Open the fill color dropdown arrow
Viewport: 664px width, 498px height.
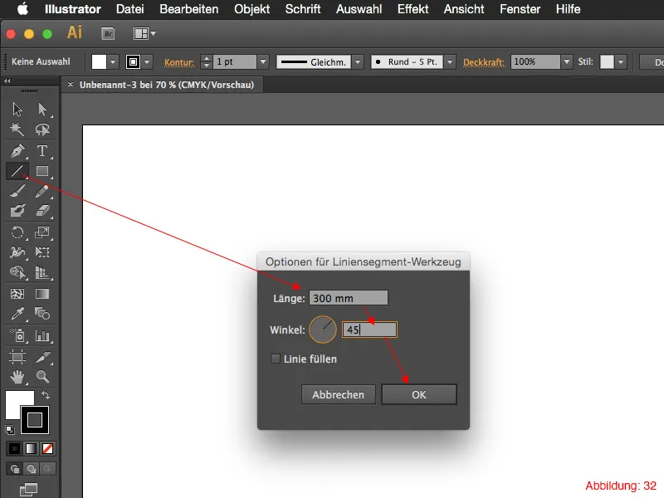click(x=113, y=61)
